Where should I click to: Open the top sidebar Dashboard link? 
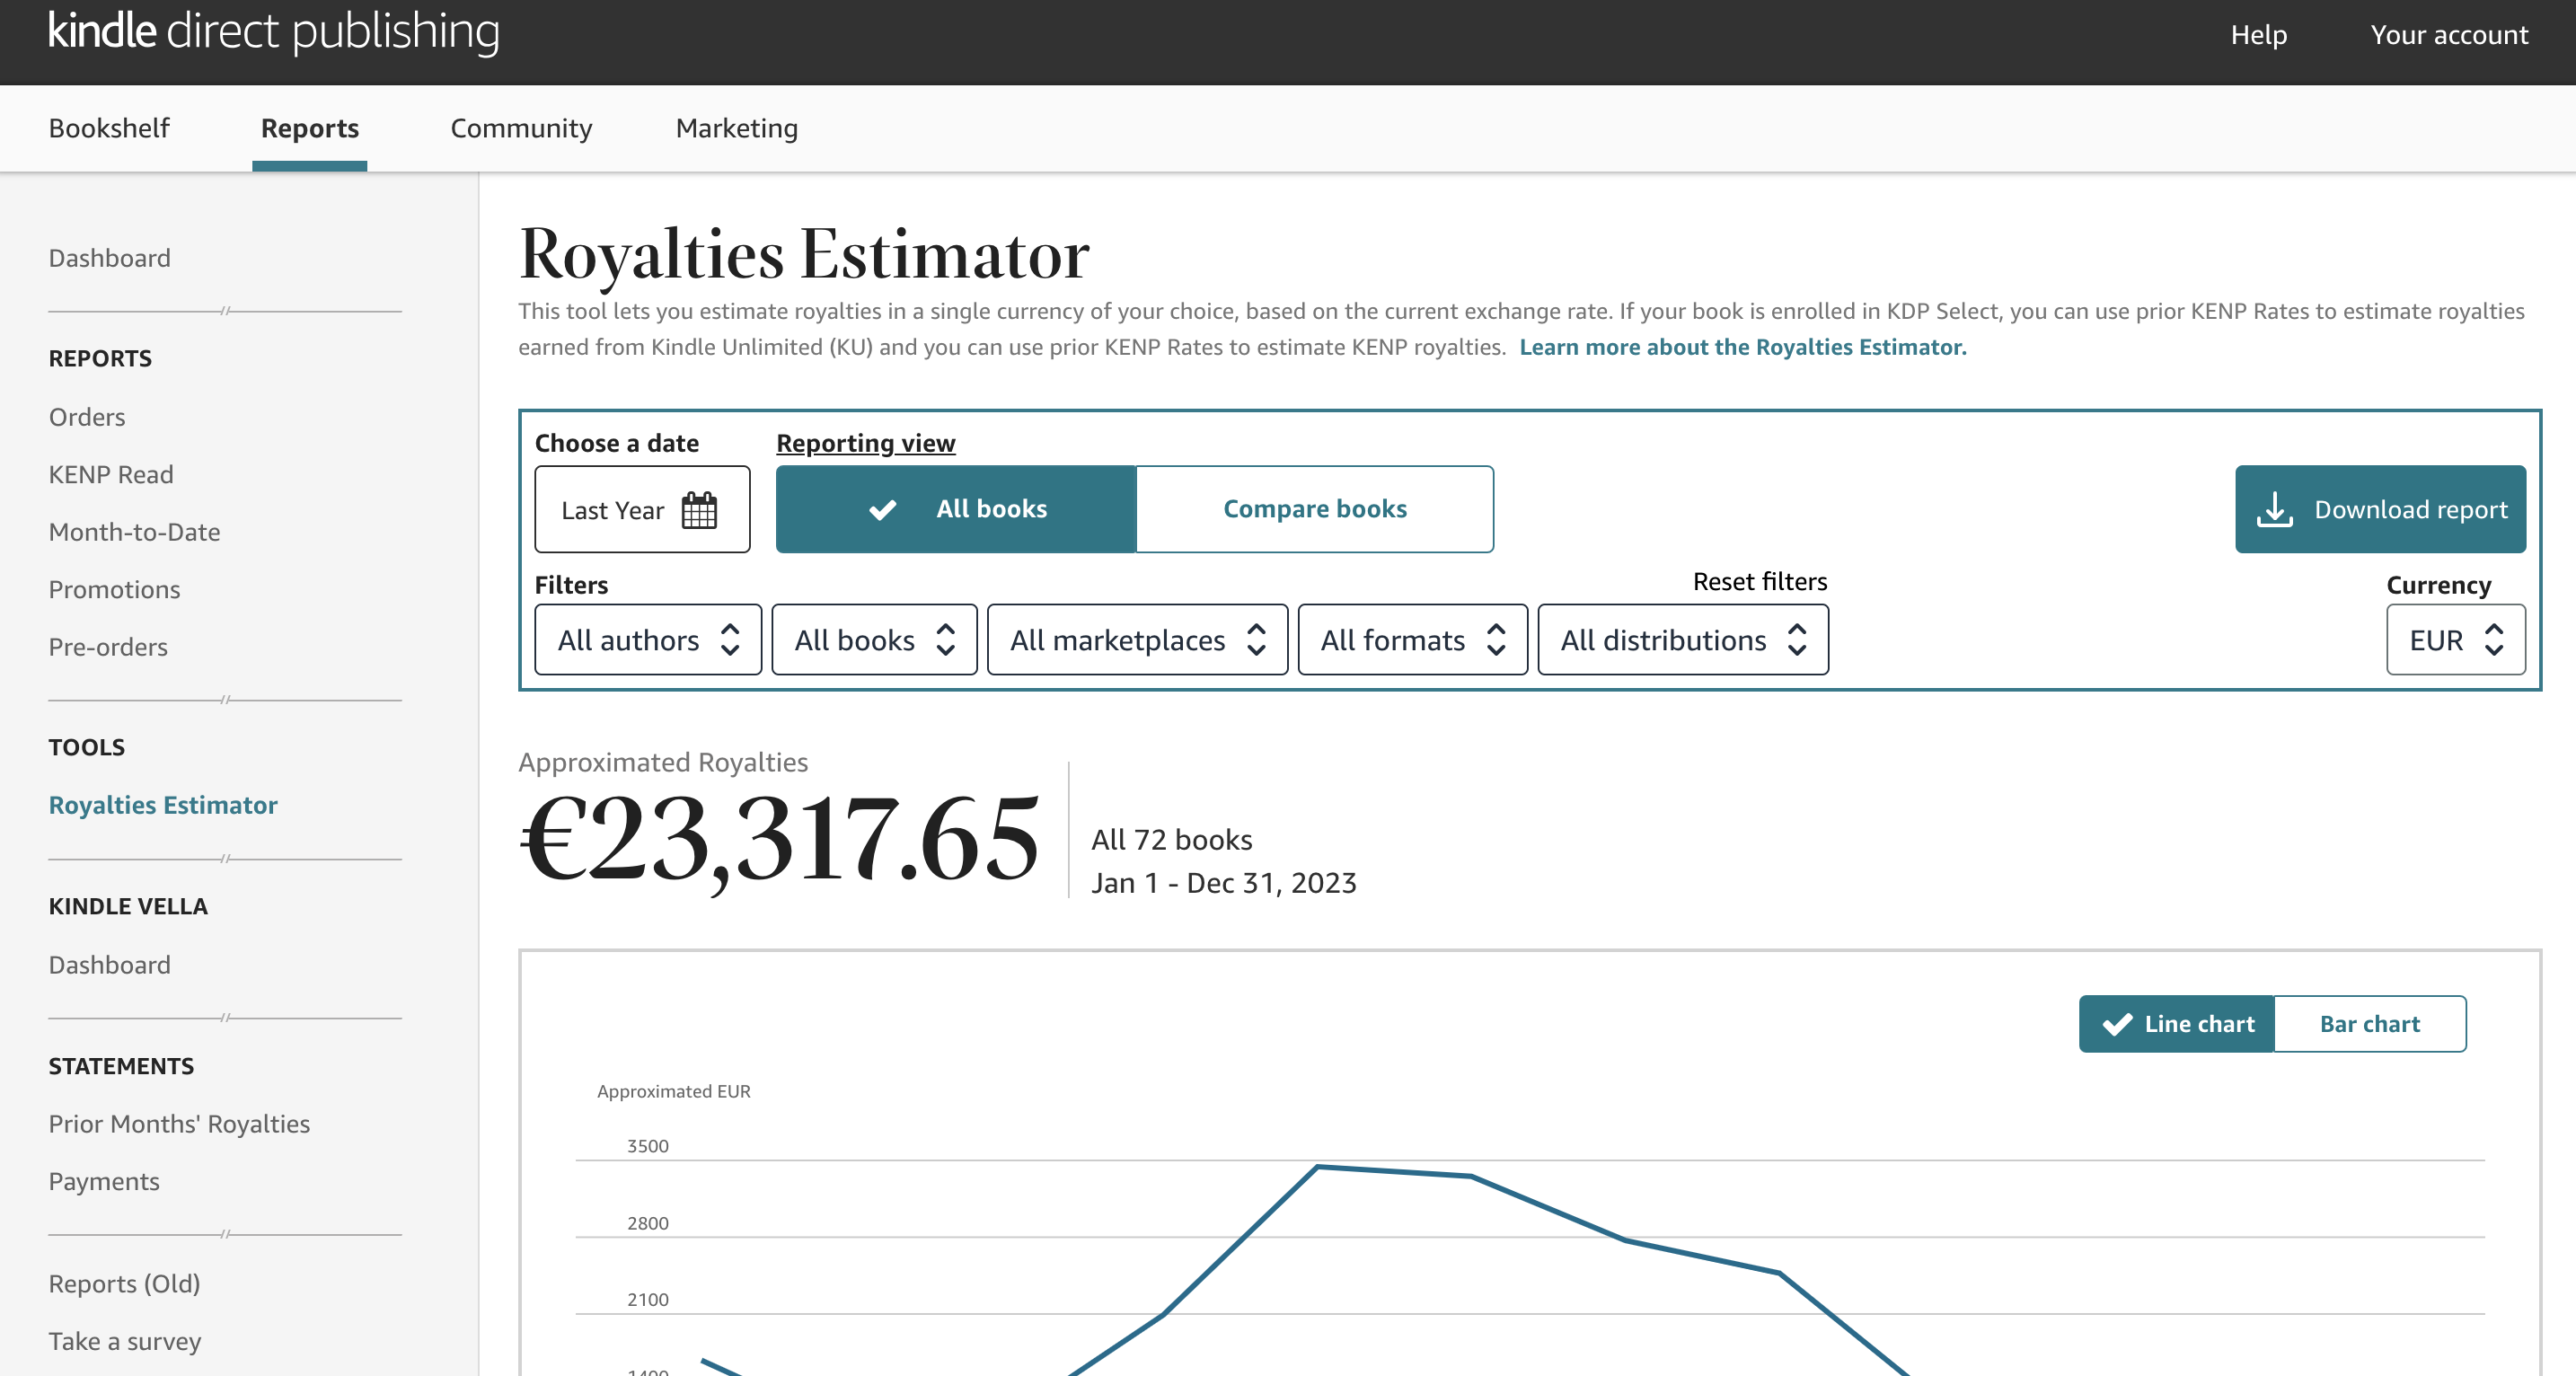point(109,258)
